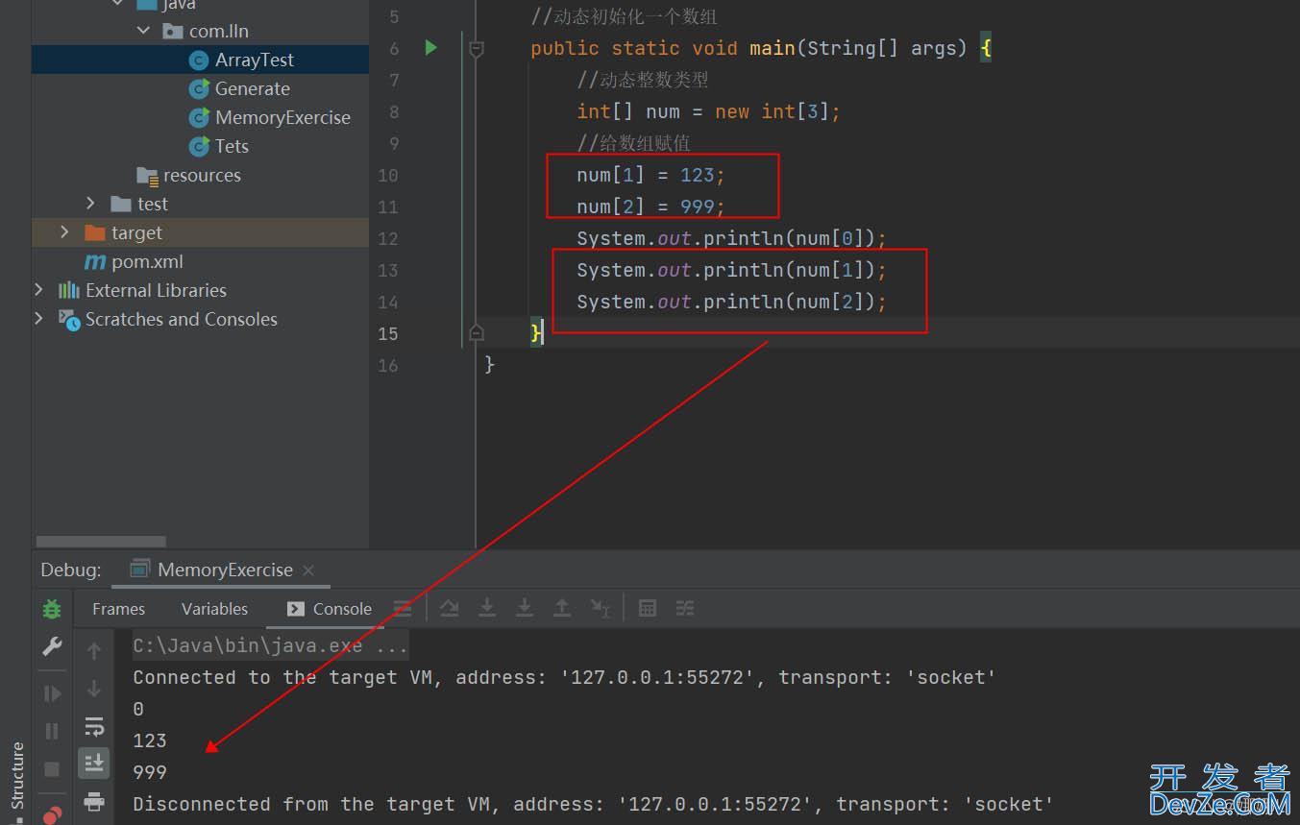The width and height of the screenshot is (1300, 825).
Task: Expand the target folder
Action: 64,232
